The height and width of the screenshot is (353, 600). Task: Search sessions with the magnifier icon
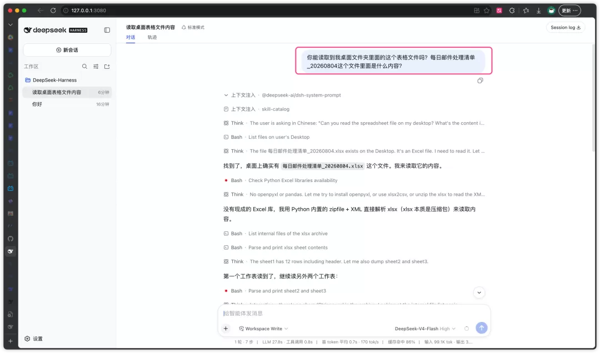click(x=84, y=67)
